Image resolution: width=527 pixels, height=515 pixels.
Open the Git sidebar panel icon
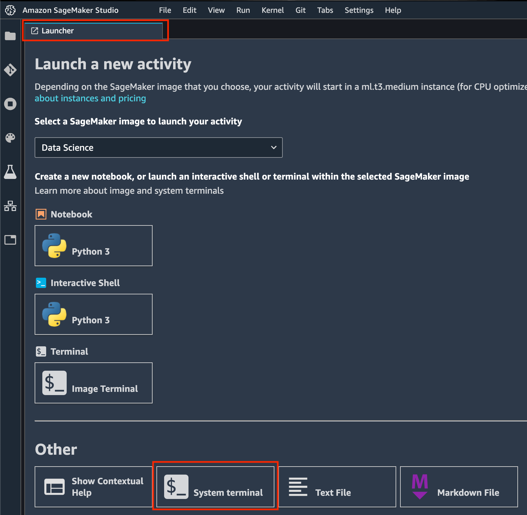[x=10, y=70]
